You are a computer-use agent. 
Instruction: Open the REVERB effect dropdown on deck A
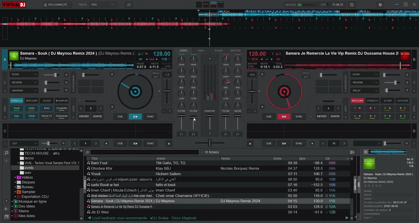coord(24,83)
